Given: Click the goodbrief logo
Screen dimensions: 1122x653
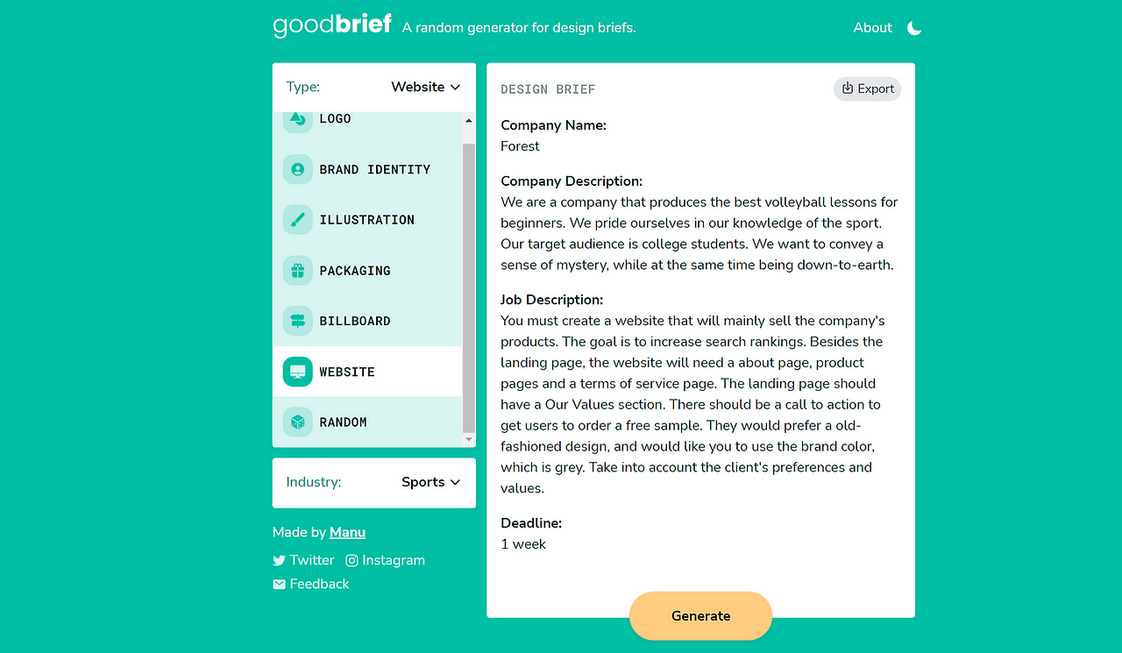Looking at the screenshot, I should (x=332, y=25).
